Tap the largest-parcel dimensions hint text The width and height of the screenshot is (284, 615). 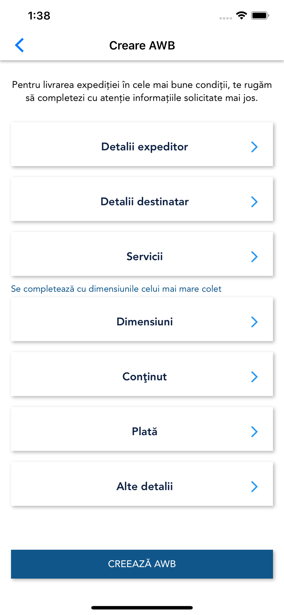point(116,289)
